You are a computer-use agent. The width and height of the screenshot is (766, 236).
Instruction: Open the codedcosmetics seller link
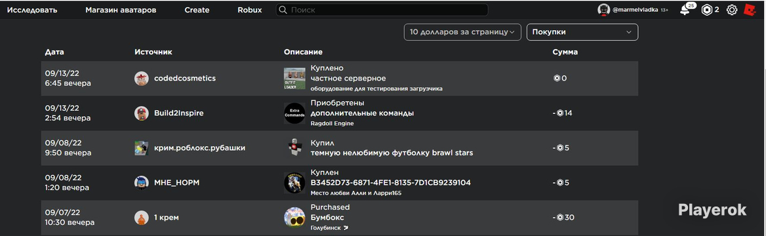[185, 78]
